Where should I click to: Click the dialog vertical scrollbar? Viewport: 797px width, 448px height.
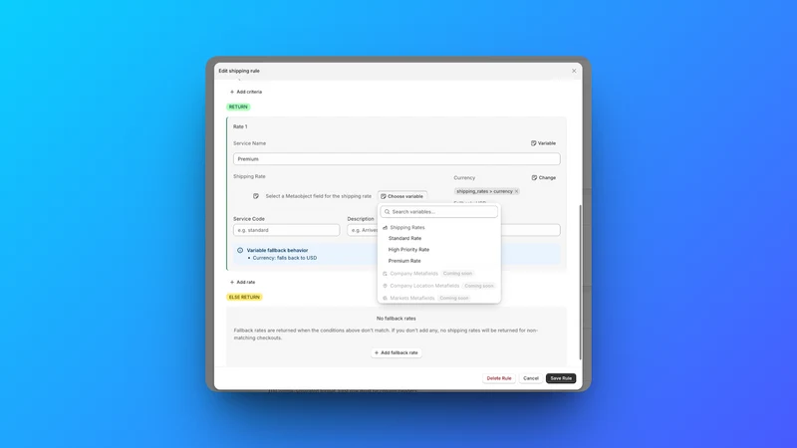[x=580, y=282]
